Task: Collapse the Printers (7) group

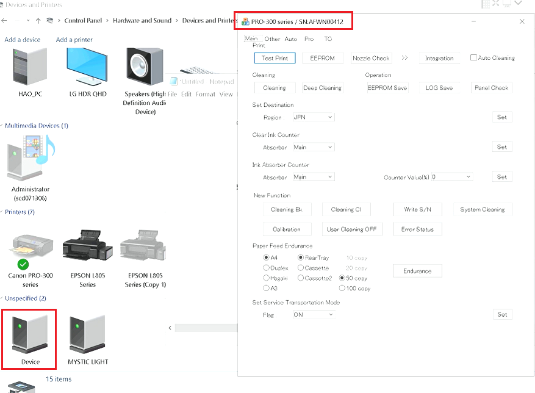Action: click(x=2, y=212)
